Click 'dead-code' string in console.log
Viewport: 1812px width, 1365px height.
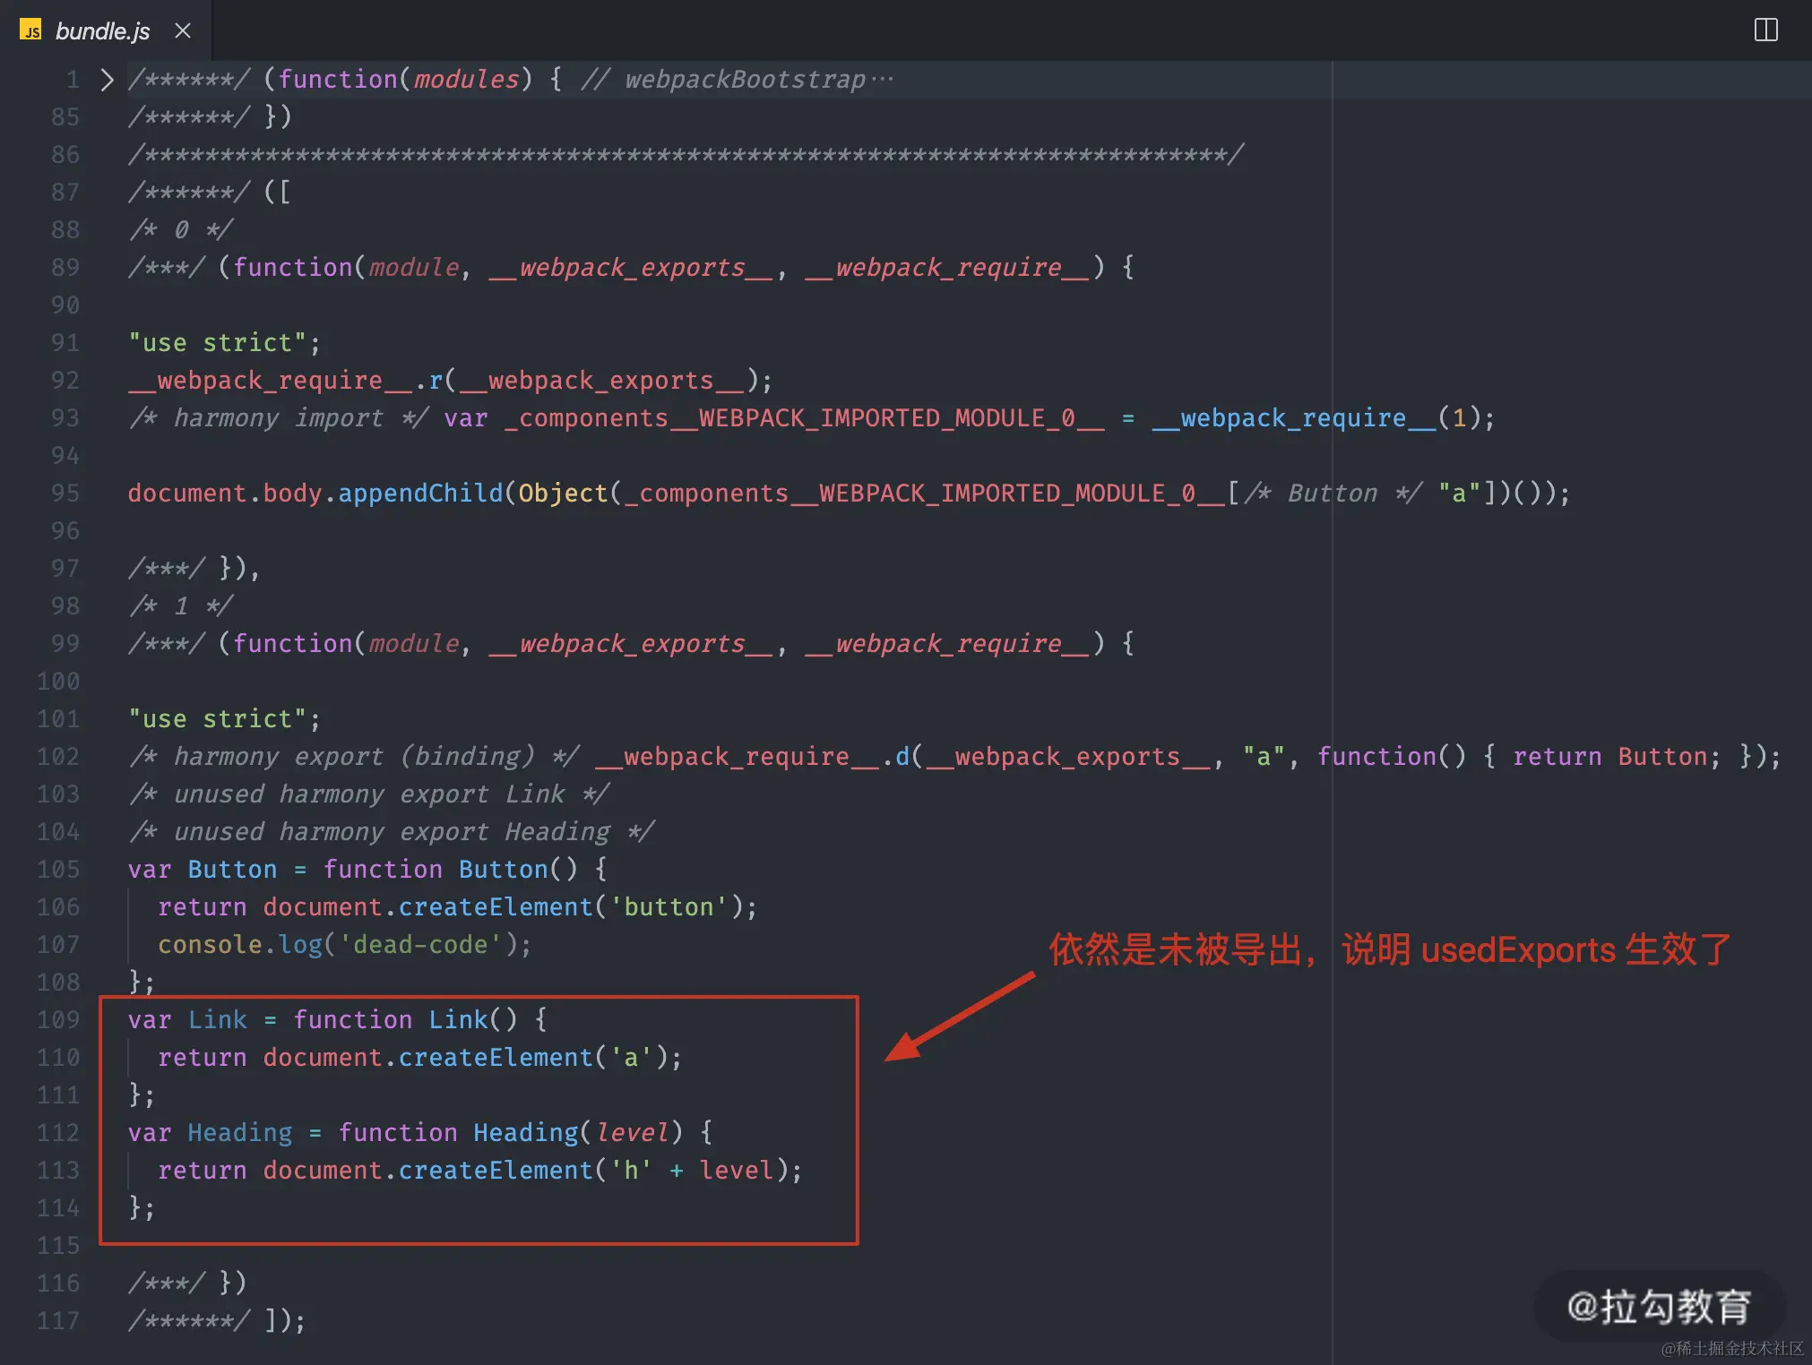point(419,945)
